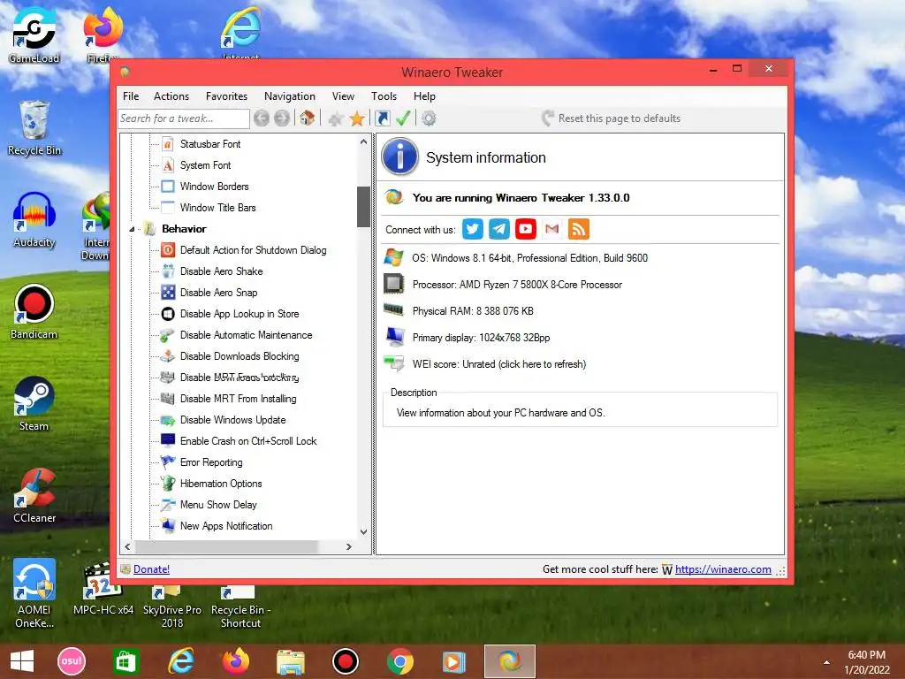The width and height of the screenshot is (905, 679).
Task: Click the Windows Start button
Action: [22, 661]
